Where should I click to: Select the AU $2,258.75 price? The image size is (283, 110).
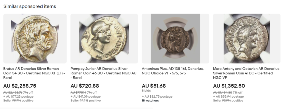click(x=20, y=86)
